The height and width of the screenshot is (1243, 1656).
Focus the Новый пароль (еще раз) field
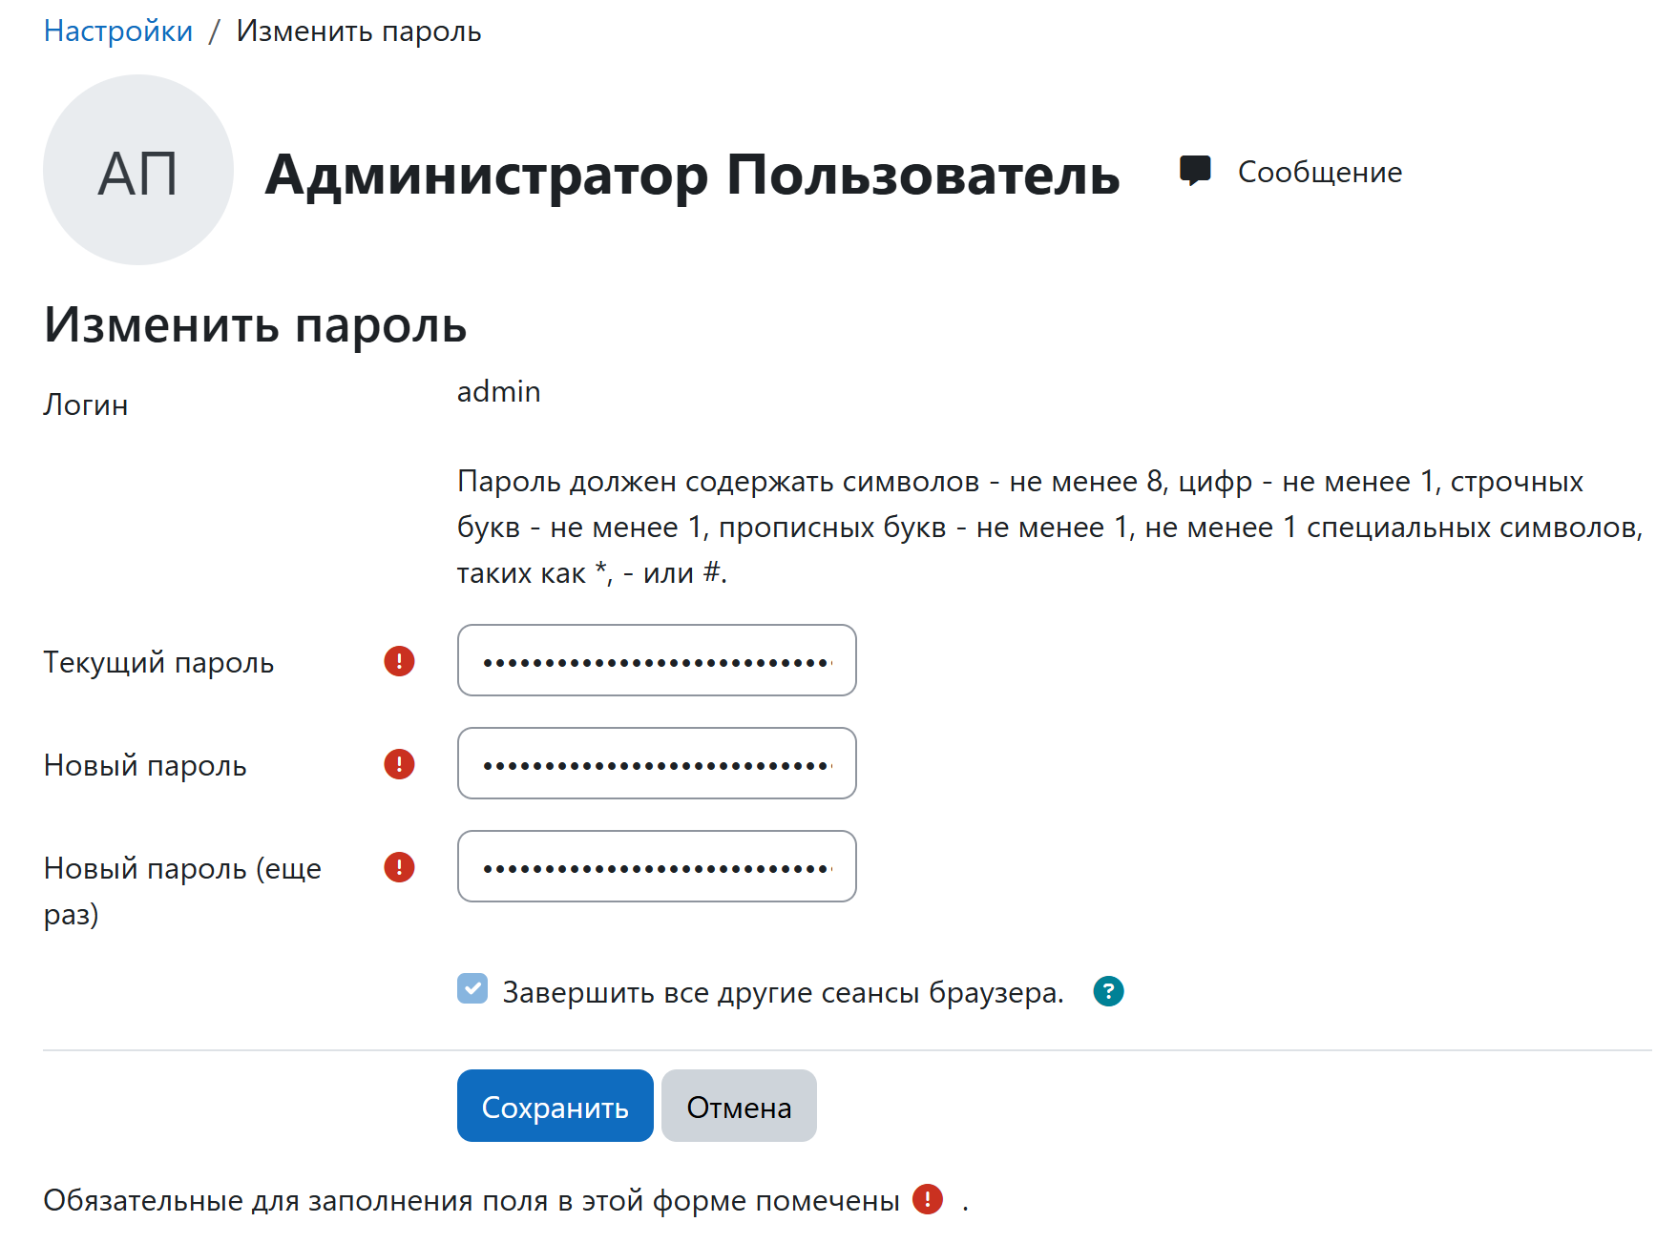coord(657,866)
